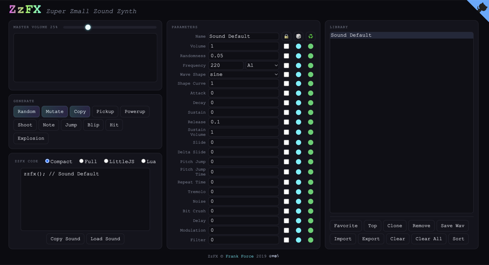This screenshot has height=265, width=489.
Task: Click the cyan randomize dot for Wave Shape
Action: tap(298, 75)
